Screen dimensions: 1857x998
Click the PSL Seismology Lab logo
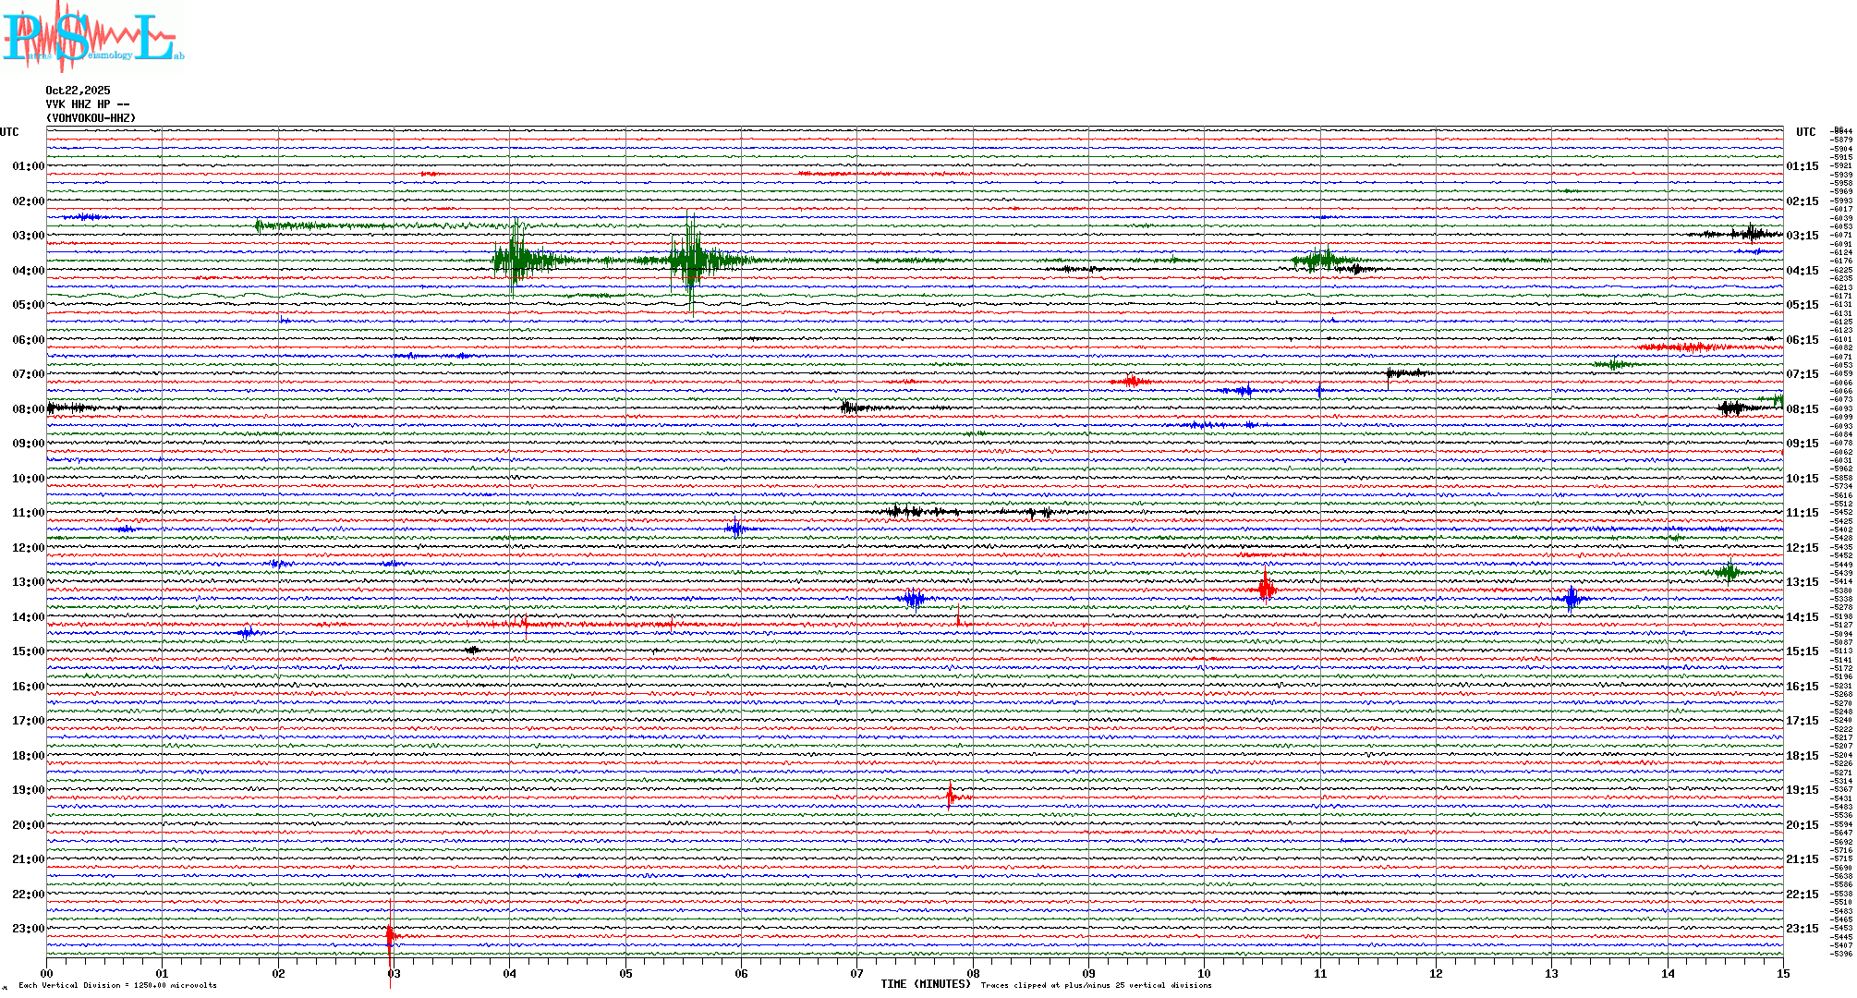click(x=92, y=37)
